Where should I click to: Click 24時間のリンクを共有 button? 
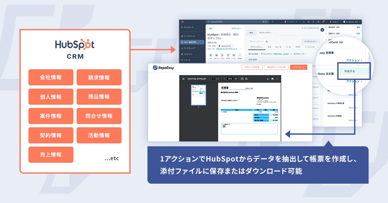[x=275, y=67]
